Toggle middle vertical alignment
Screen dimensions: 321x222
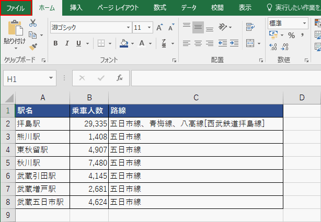pyautogui.click(x=198, y=27)
